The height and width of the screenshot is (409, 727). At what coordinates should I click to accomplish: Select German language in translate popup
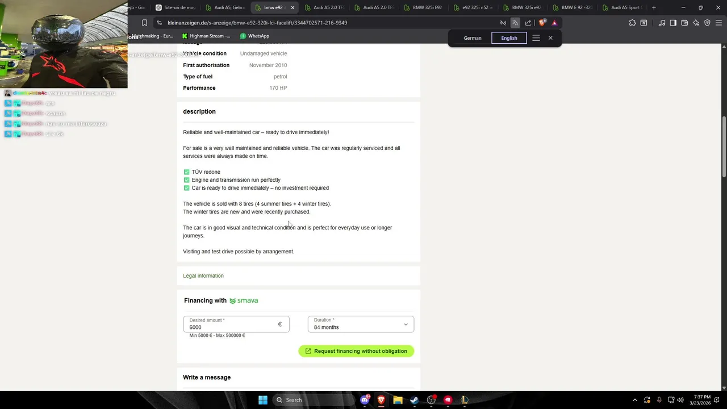pos(473,38)
